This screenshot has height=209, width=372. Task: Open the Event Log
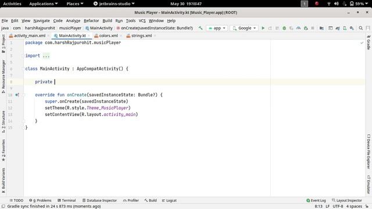click(316, 200)
